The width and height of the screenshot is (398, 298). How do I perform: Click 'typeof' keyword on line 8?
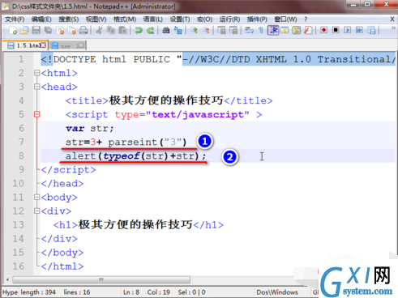coord(122,156)
